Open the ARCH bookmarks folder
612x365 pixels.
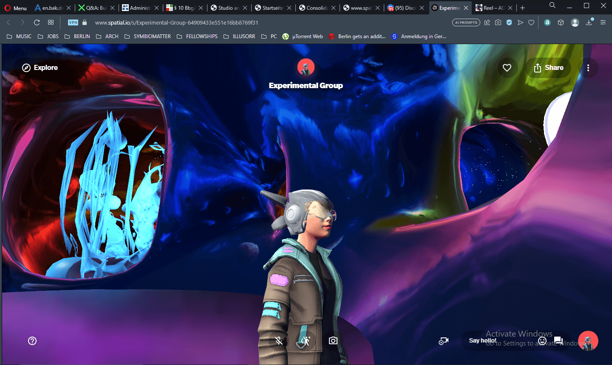pos(107,36)
